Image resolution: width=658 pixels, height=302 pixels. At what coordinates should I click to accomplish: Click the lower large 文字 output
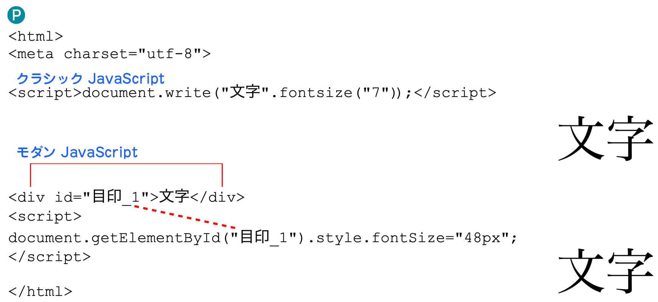(x=606, y=271)
